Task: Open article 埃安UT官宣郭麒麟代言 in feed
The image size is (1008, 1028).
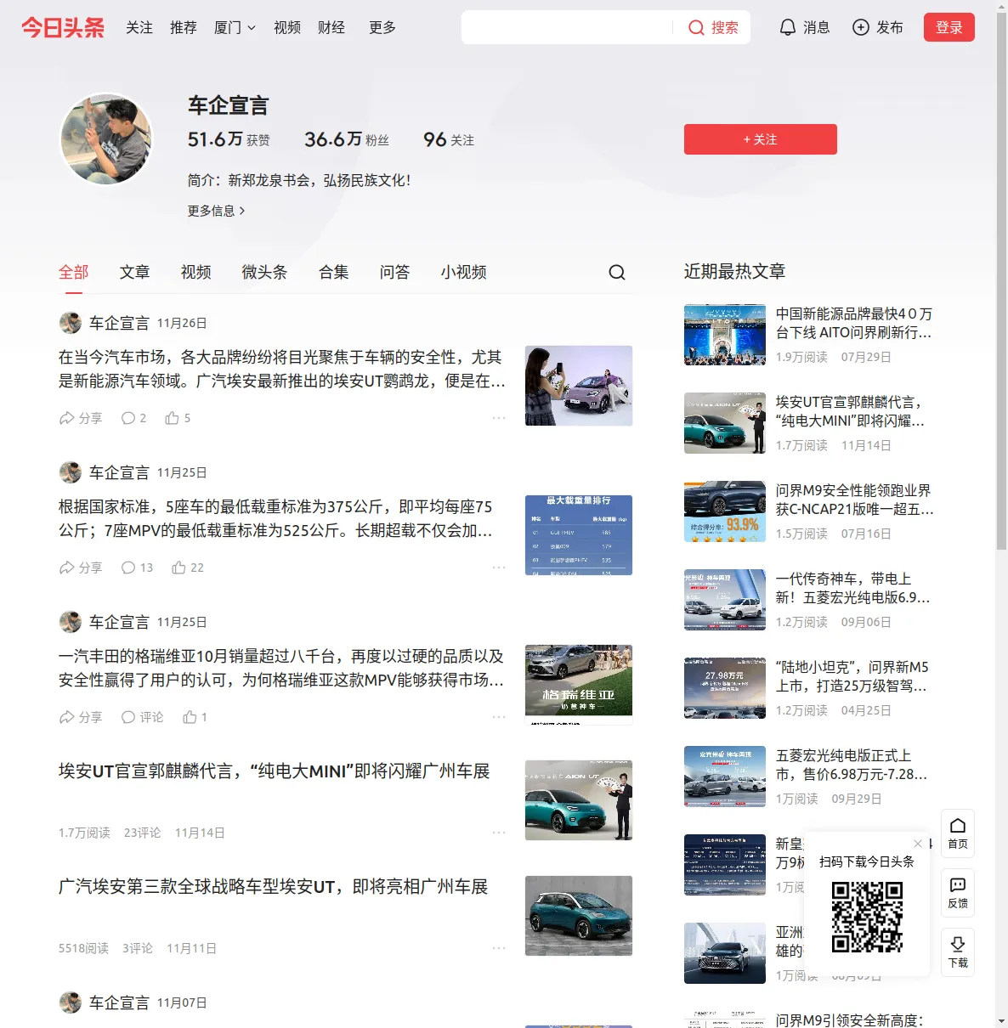Action: point(275,771)
